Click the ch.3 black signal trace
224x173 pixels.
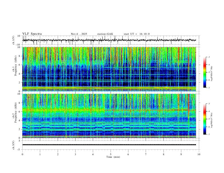pos(109,145)
